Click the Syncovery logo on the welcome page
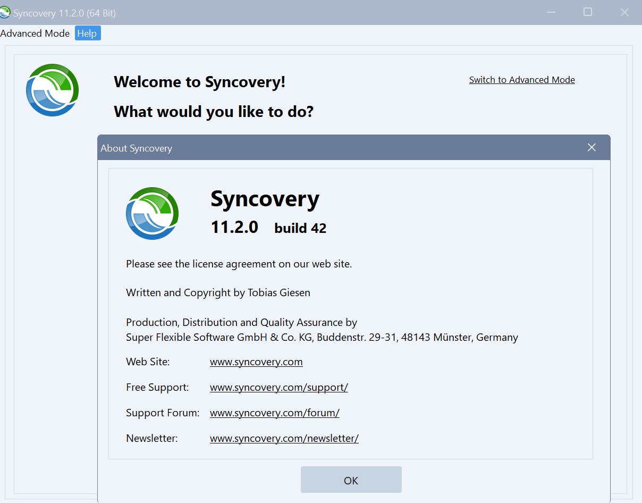 point(53,90)
